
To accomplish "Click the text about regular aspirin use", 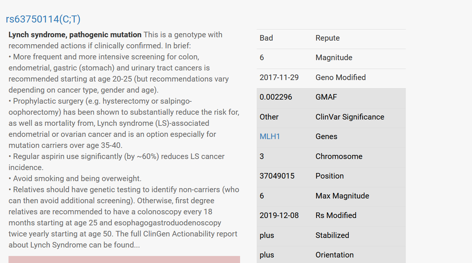I will [117, 162].
